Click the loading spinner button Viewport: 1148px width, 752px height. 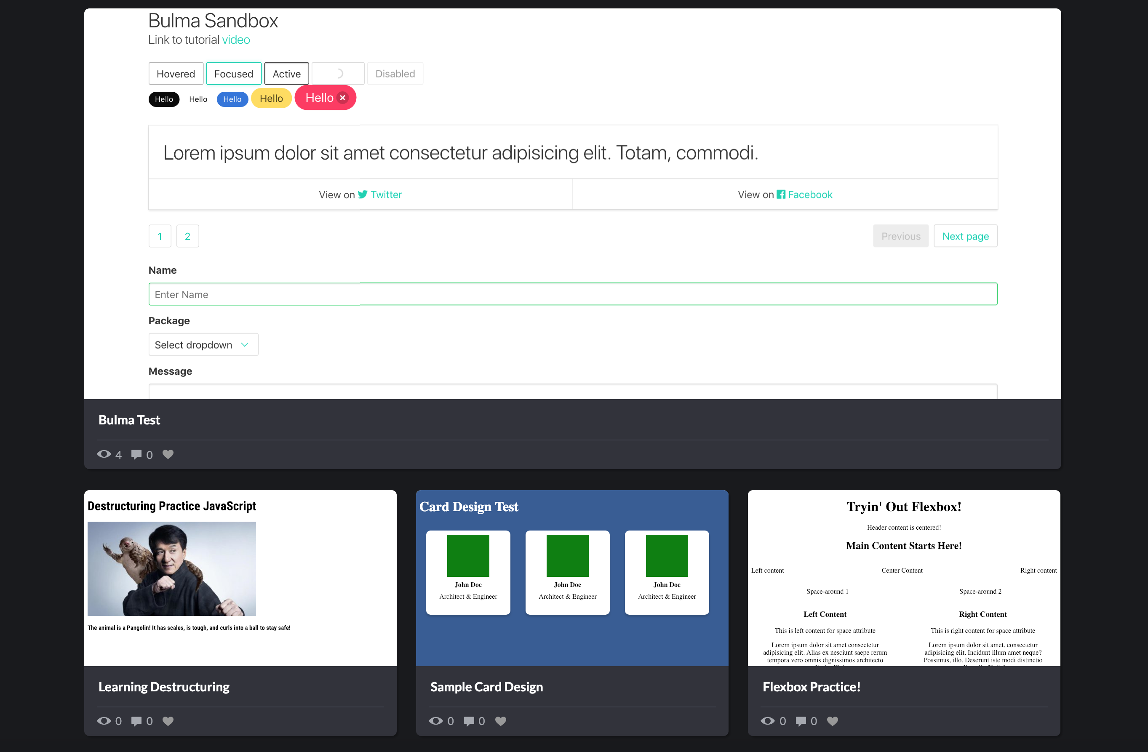338,73
